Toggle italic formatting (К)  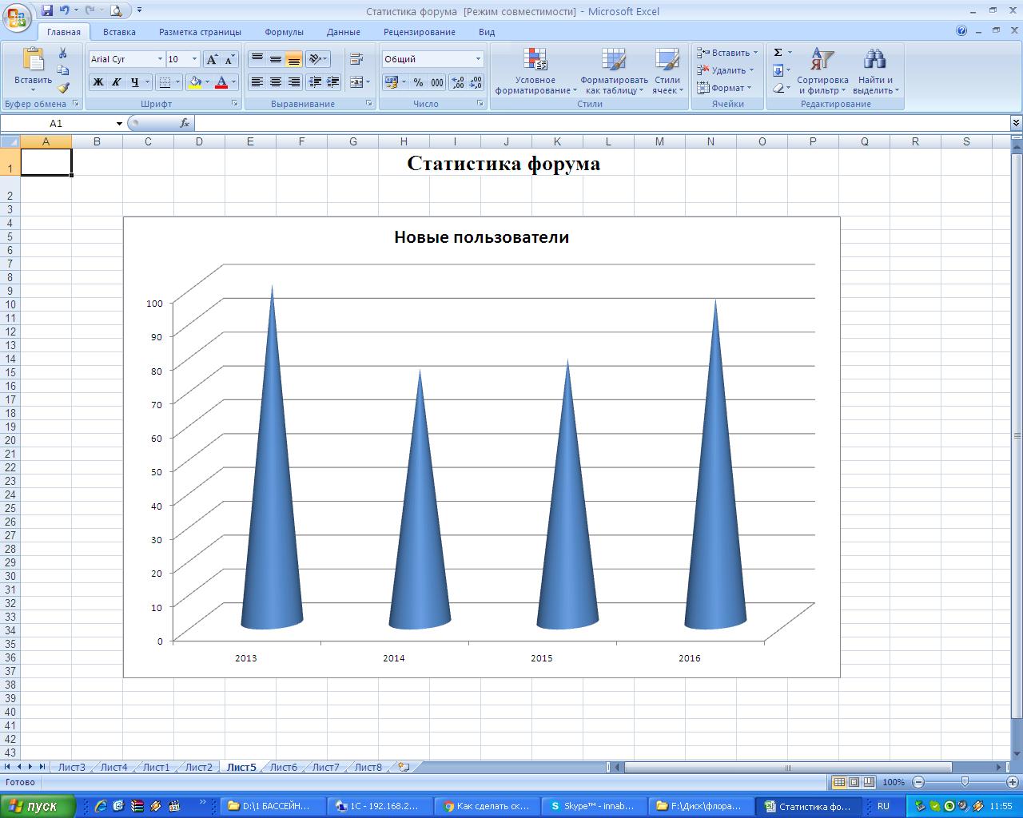(x=116, y=82)
